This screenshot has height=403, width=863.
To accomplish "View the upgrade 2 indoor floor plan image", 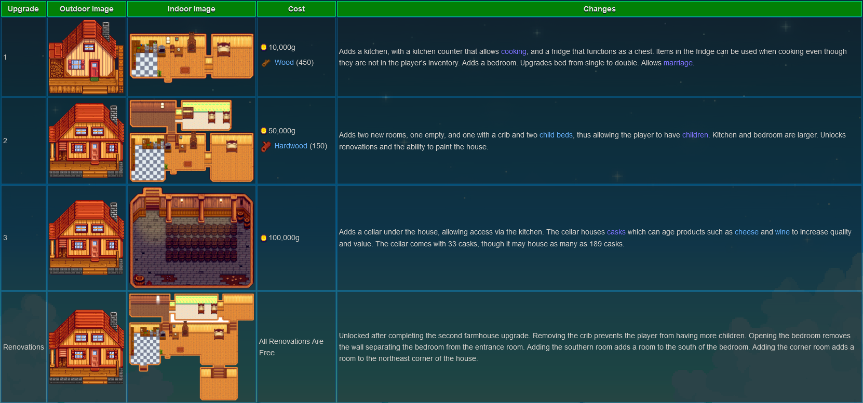I will tap(192, 141).
